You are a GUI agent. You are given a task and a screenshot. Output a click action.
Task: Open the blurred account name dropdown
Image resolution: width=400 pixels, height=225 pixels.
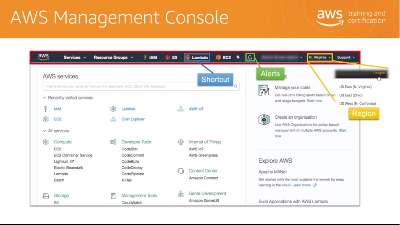point(282,57)
